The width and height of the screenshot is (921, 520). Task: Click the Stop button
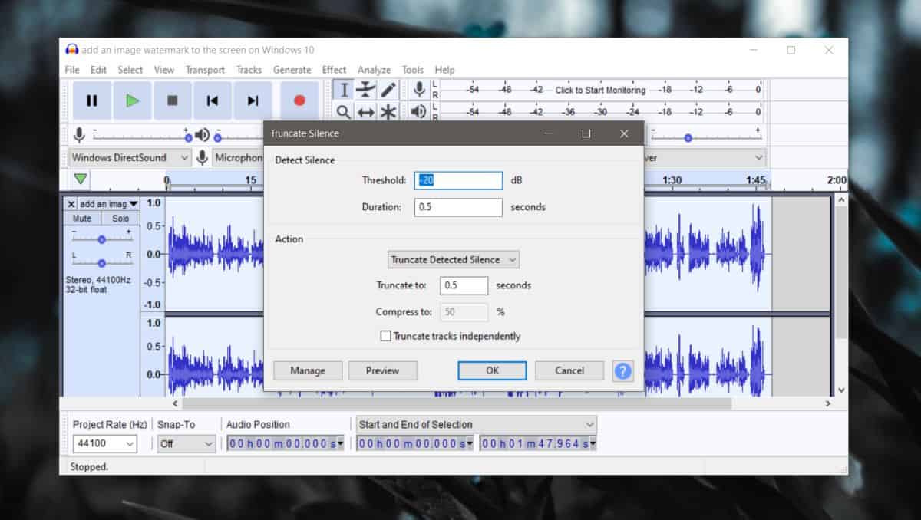(x=173, y=100)
